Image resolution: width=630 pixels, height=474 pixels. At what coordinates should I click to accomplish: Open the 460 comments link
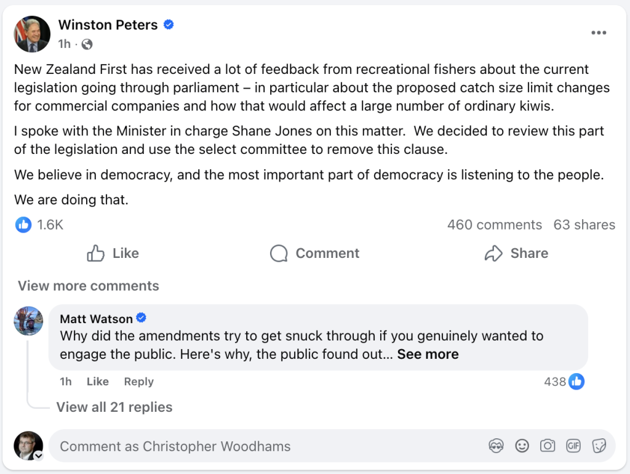click(x=494, y=225)
